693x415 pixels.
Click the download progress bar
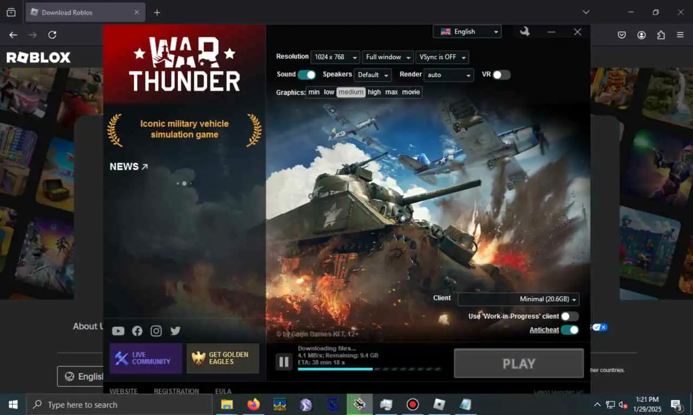[369, 369]
